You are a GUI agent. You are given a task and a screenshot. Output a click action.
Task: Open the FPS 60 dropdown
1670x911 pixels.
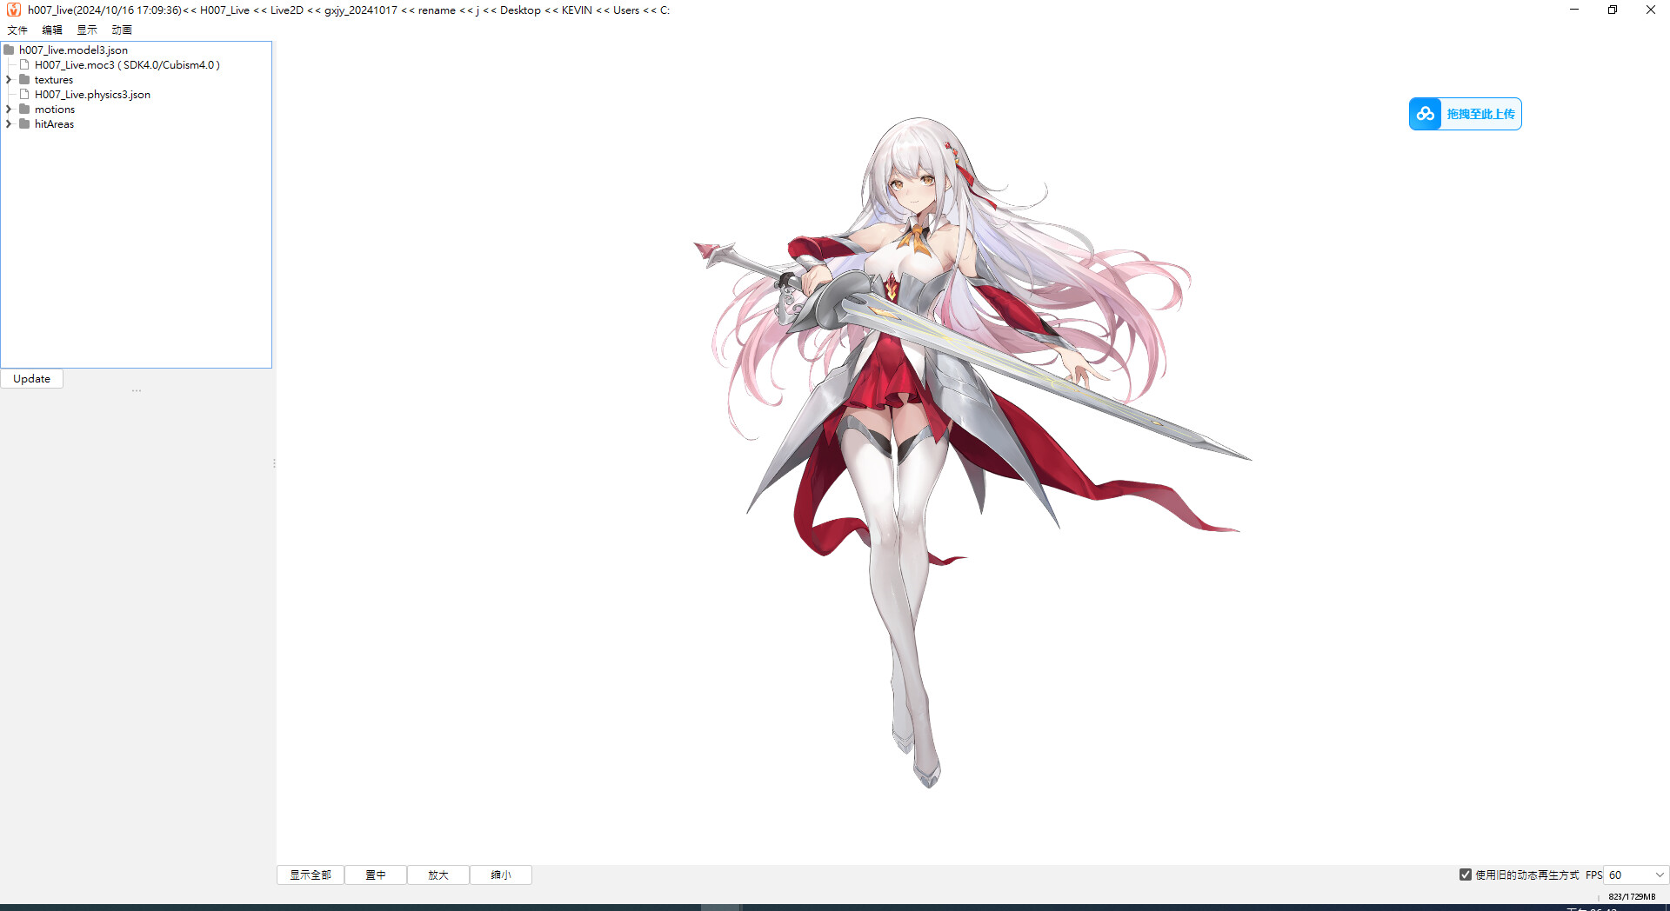point(1636,875)
